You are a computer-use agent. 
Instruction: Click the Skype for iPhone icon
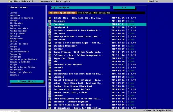(x=50, y=58)
